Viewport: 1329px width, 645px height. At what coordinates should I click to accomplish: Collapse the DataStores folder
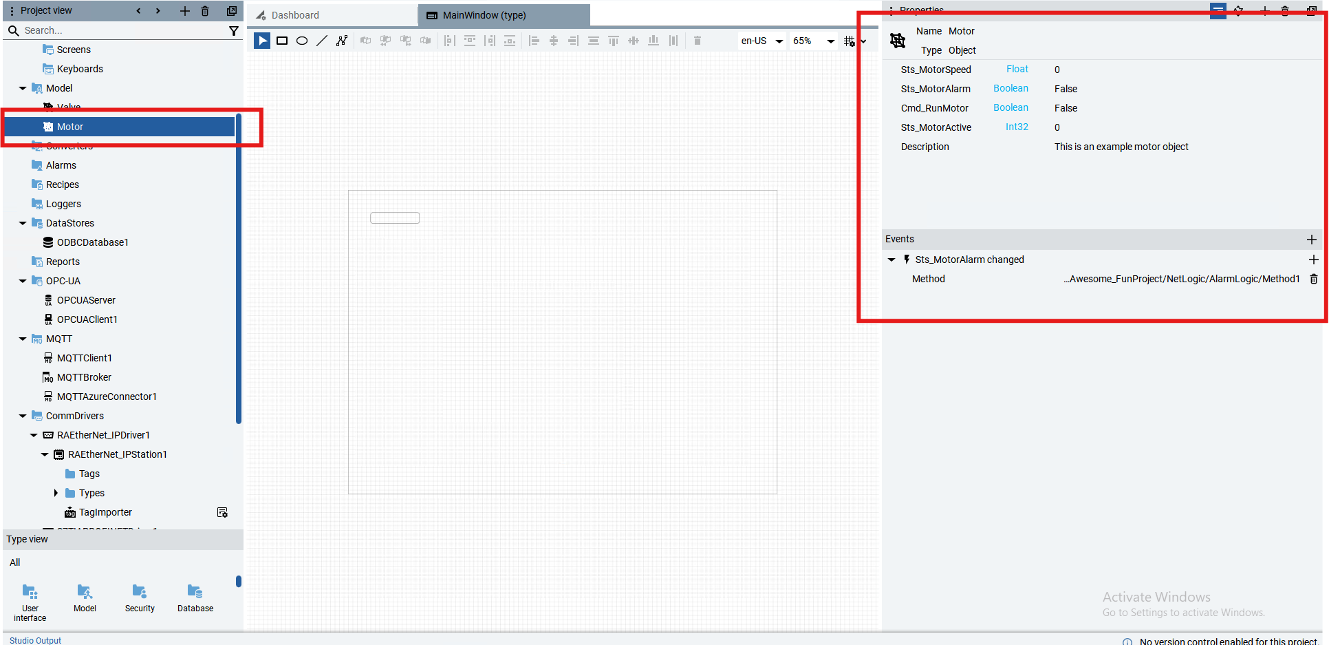point(23,223)
